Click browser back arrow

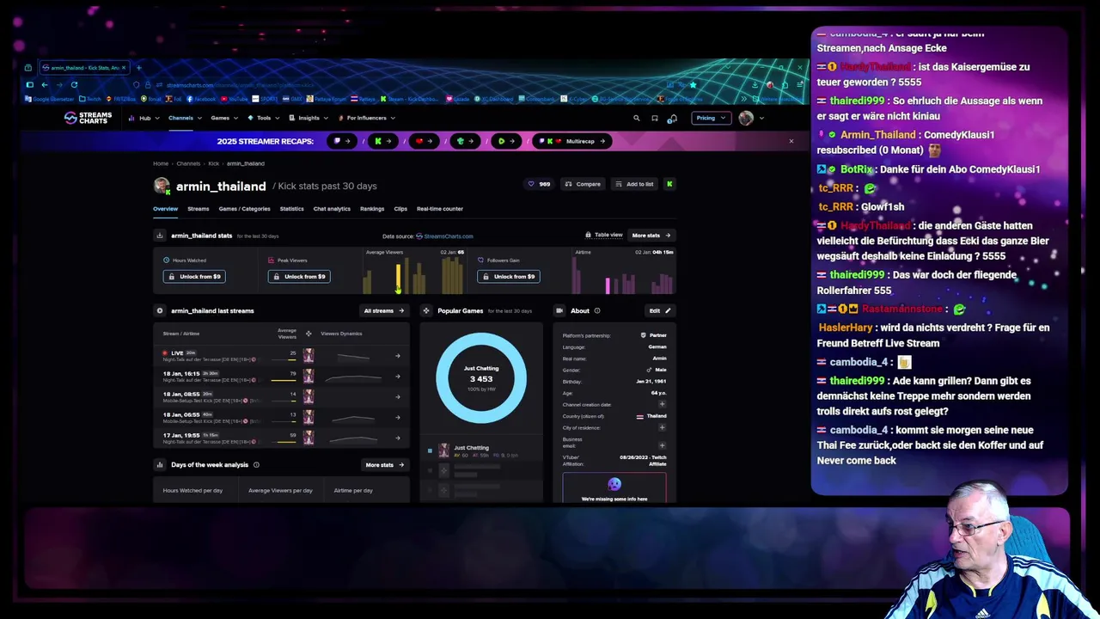[x=45, y=84]
